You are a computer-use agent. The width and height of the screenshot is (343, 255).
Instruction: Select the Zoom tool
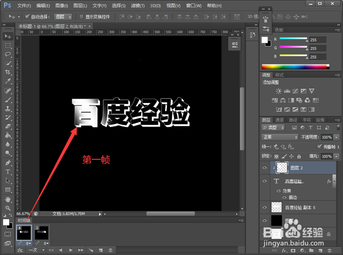click(8, 208)
